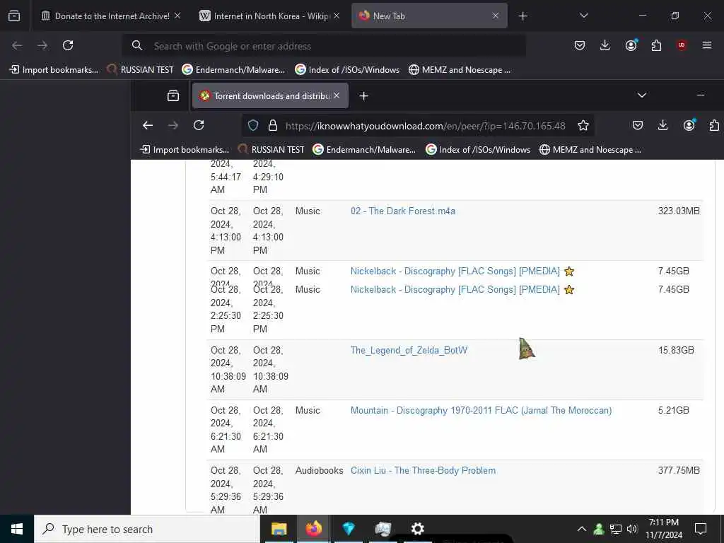Open Extensions in the outer window toolbar
724x543 pixels.
(x=656, y=45)
